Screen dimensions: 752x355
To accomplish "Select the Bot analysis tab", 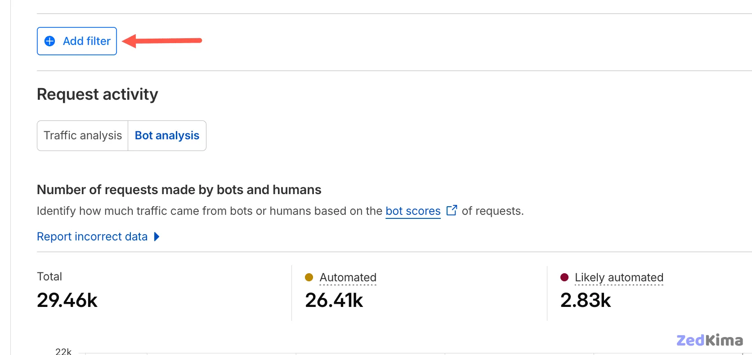I will [x=167, y=136].
